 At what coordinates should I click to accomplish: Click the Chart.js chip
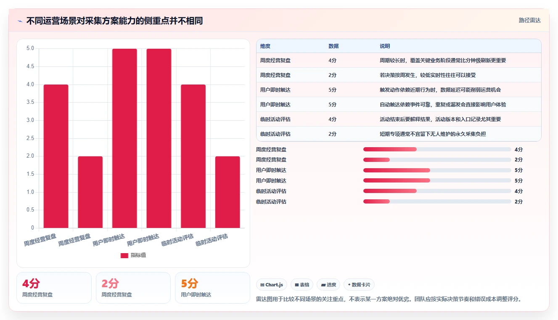tap(272, 285)
